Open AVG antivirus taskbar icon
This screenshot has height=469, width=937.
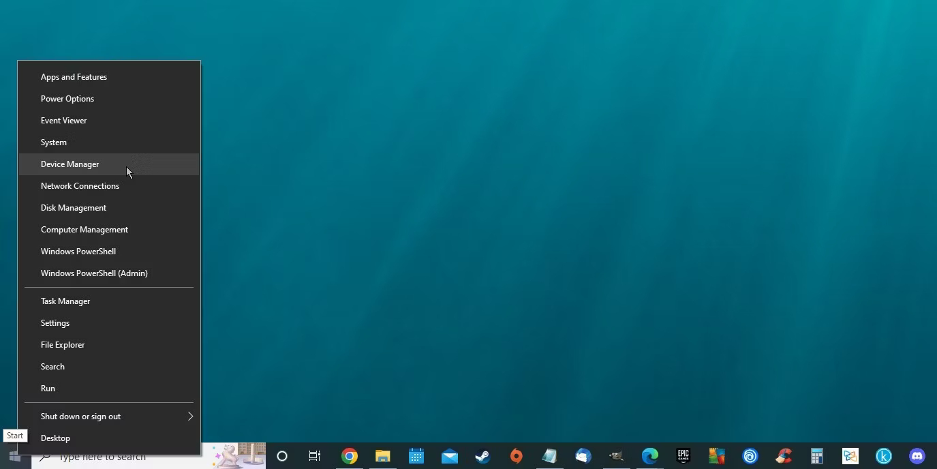pyautogui.click(x=717, y=456)
